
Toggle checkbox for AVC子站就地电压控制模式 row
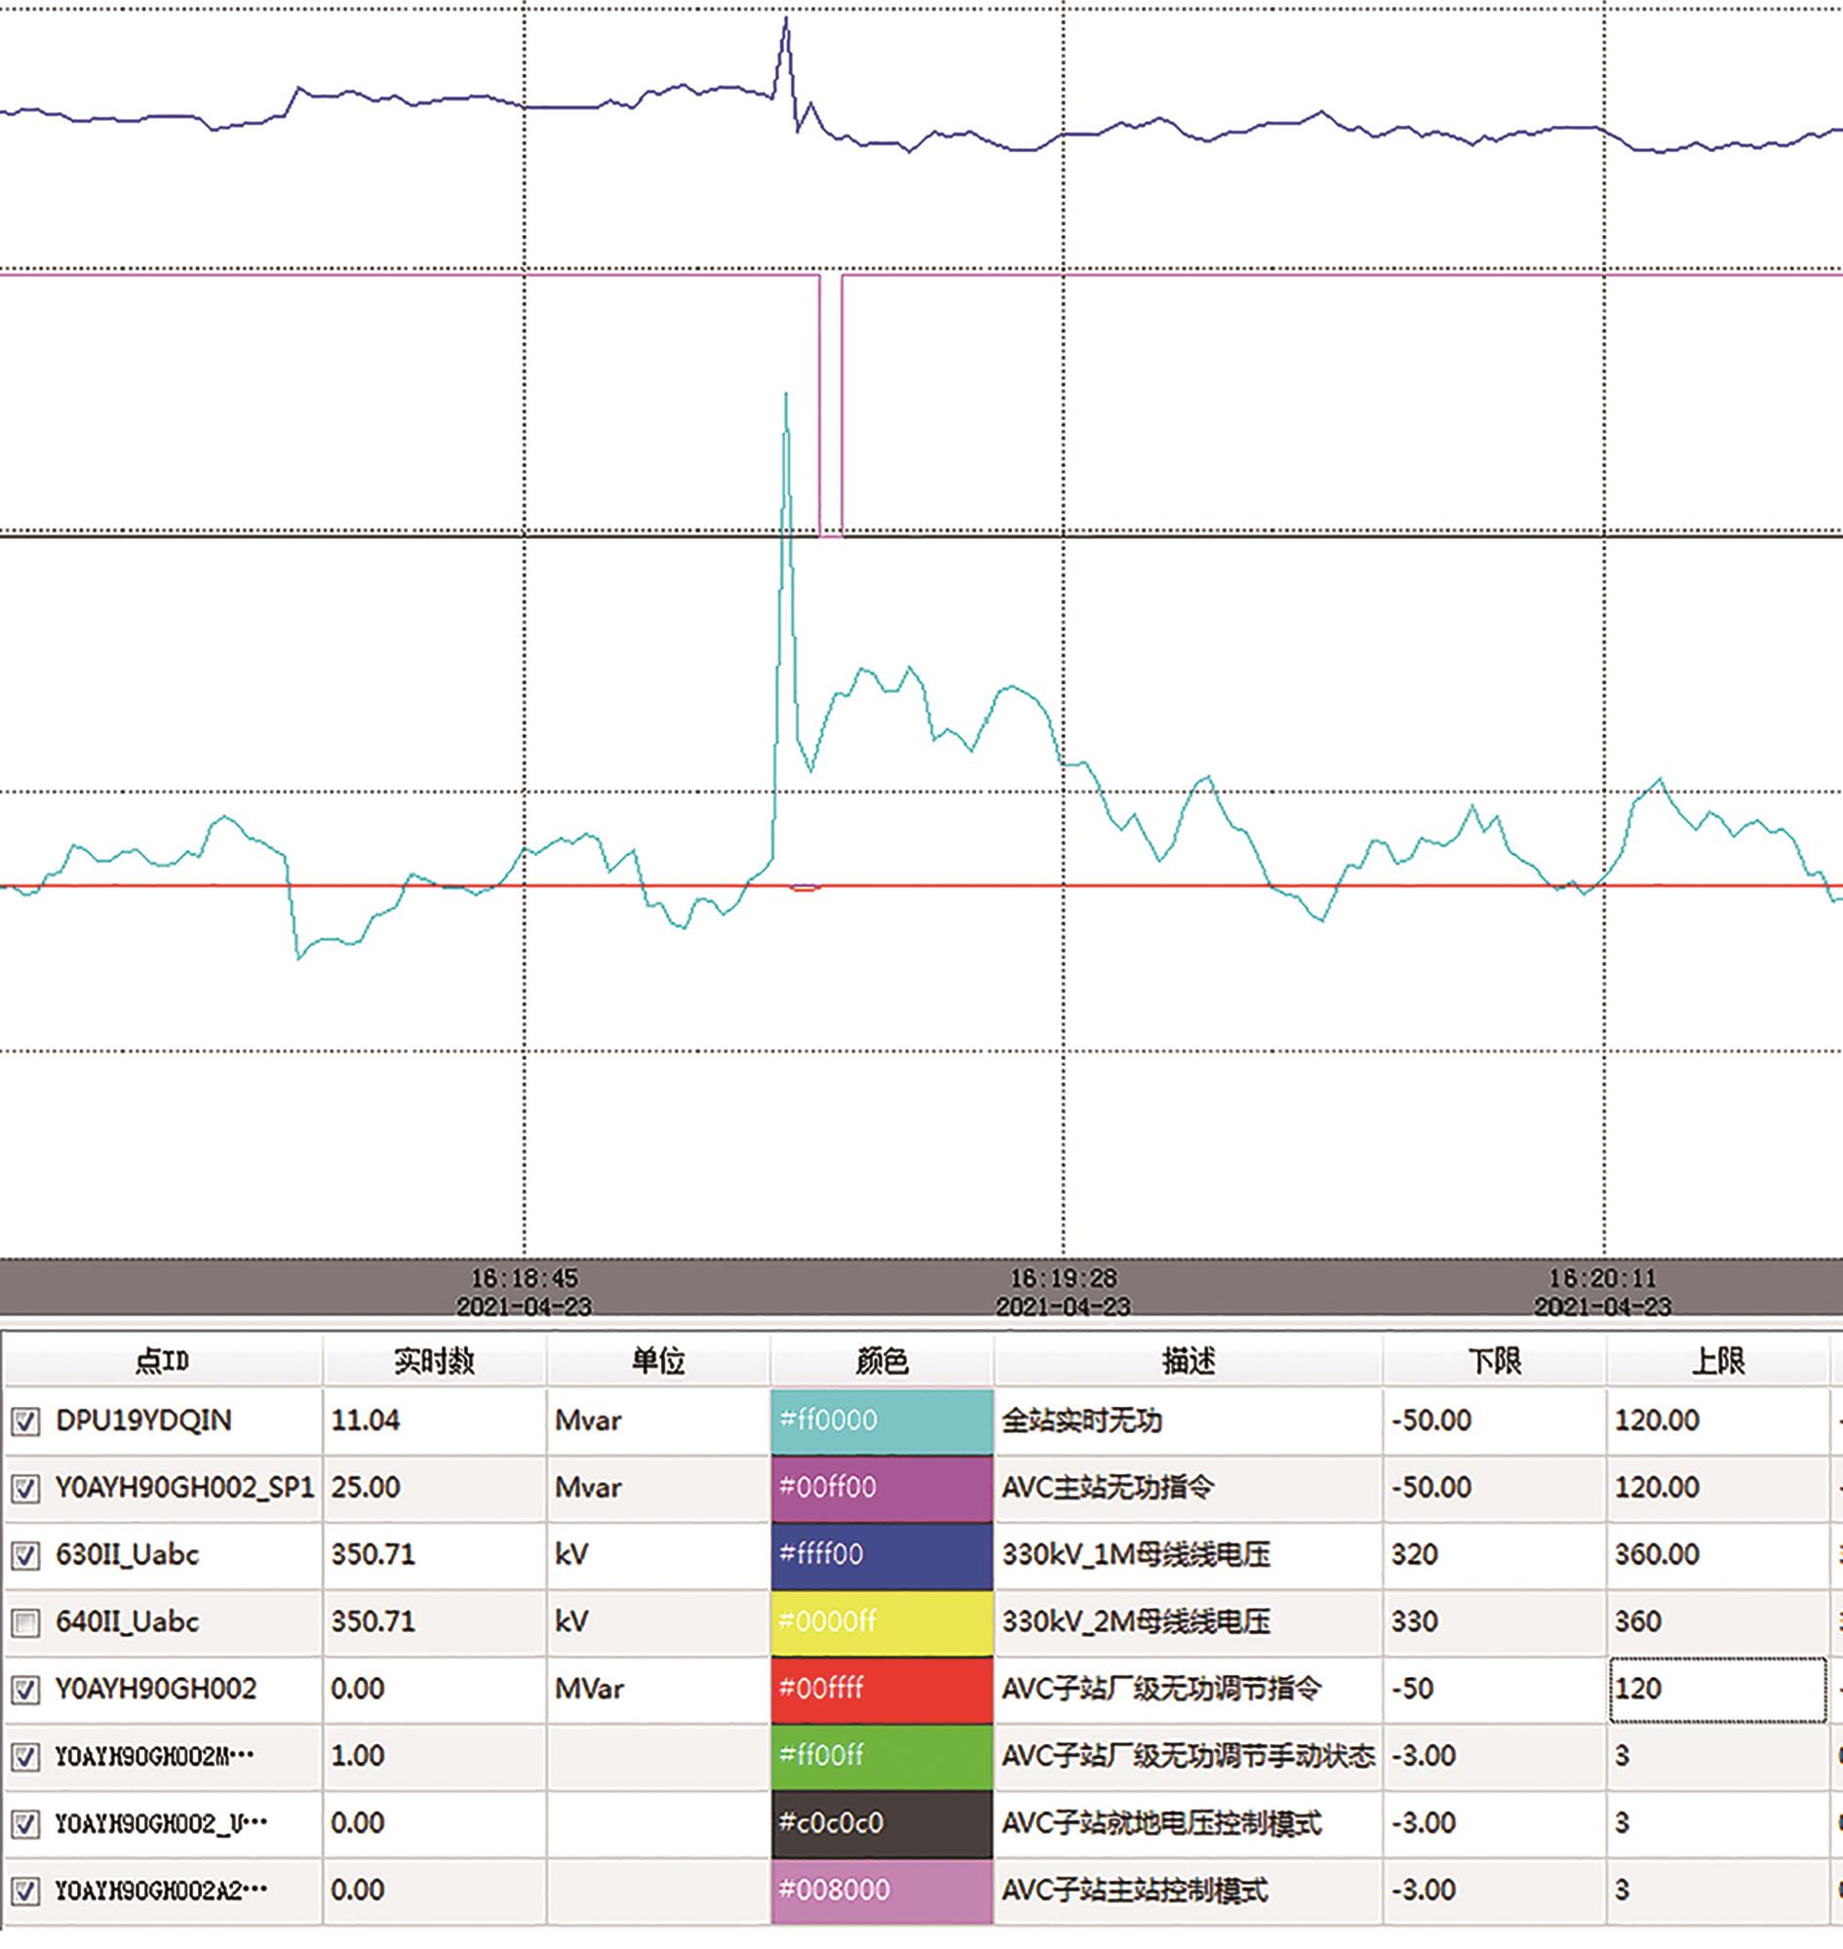(x=25, y=1824)
